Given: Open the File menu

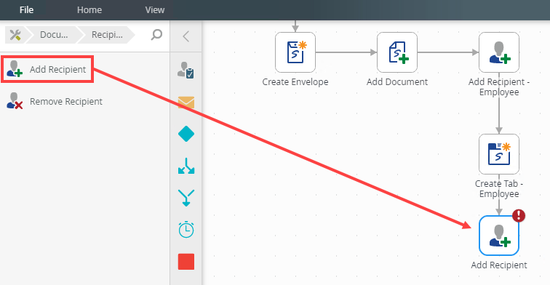Looking at the screenshot, I should (x=26, y=10).
